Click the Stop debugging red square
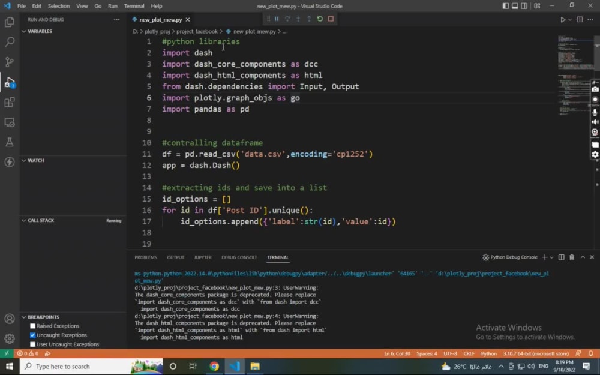Viewport: 600px width, 375px height. [331, 19]
